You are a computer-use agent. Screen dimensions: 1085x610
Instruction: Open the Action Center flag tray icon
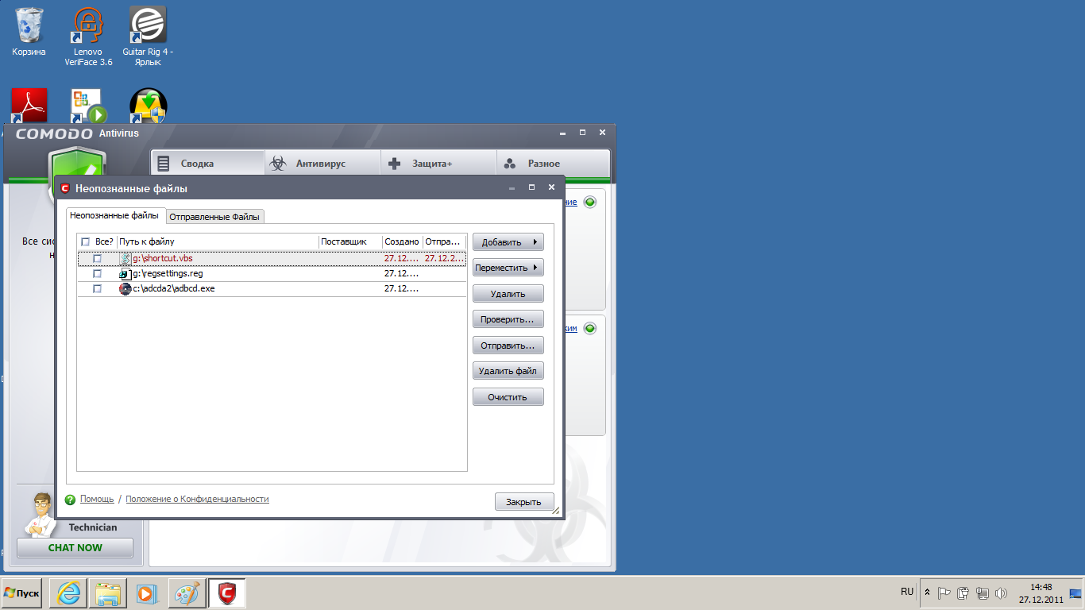944,593
